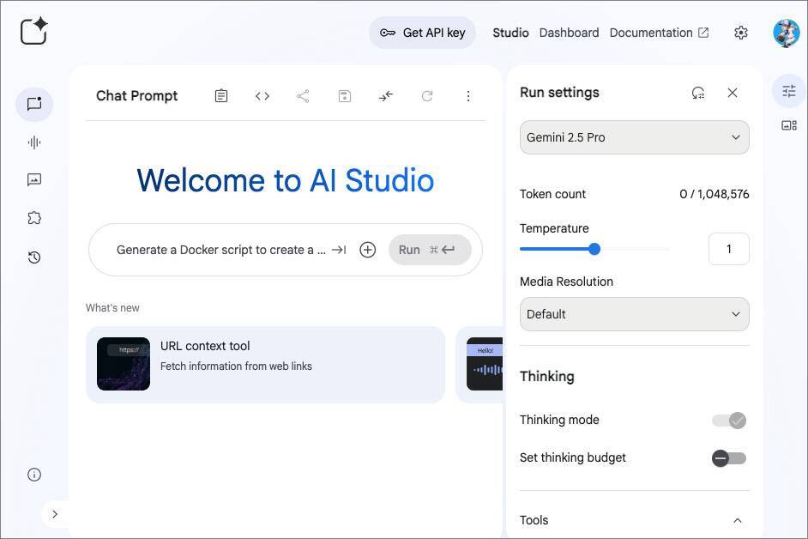Toggle the Thinking mode switch
Screen dimensions: 808x539
click(x=729, y=420)
